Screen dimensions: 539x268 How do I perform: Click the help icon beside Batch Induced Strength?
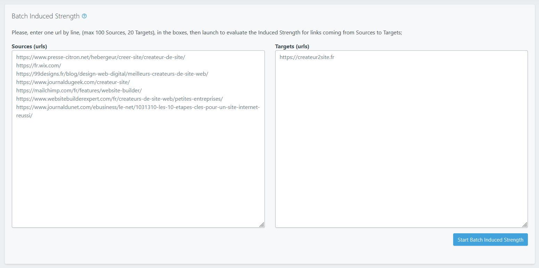(x=84, y=16)
